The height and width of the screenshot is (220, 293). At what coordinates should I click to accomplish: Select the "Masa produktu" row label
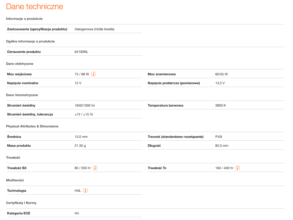(x=19, y=146)
